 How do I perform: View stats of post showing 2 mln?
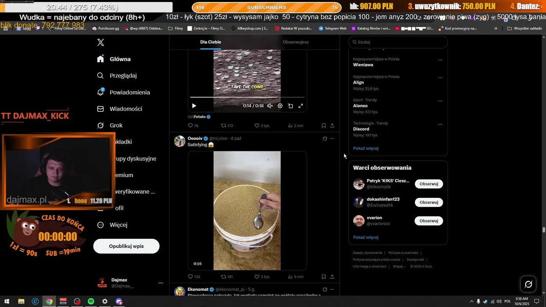(x=296, y=126)
